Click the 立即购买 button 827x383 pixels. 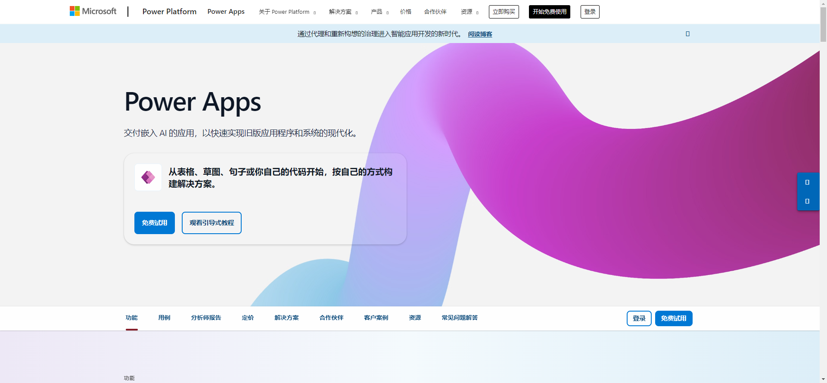504,12
